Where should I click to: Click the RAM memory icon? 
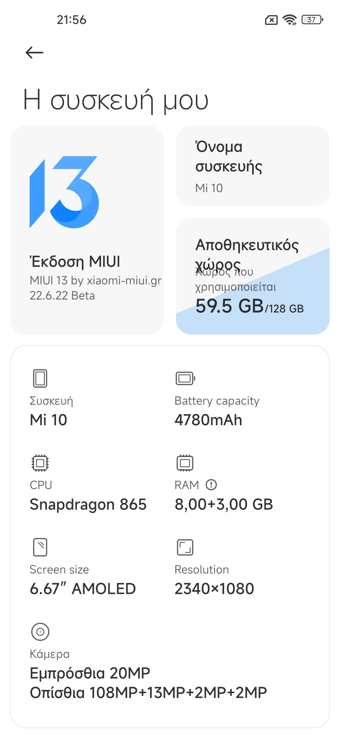185,463
